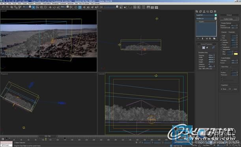
Task: Toggle the Adaptive checkbox in Simulation Area
Action: pyautogui.click(x=209, y=64)
